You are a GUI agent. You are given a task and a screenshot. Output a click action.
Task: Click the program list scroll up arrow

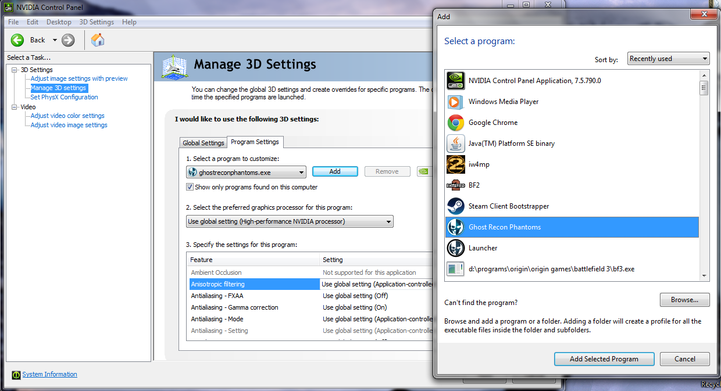[x=704, y=76]
